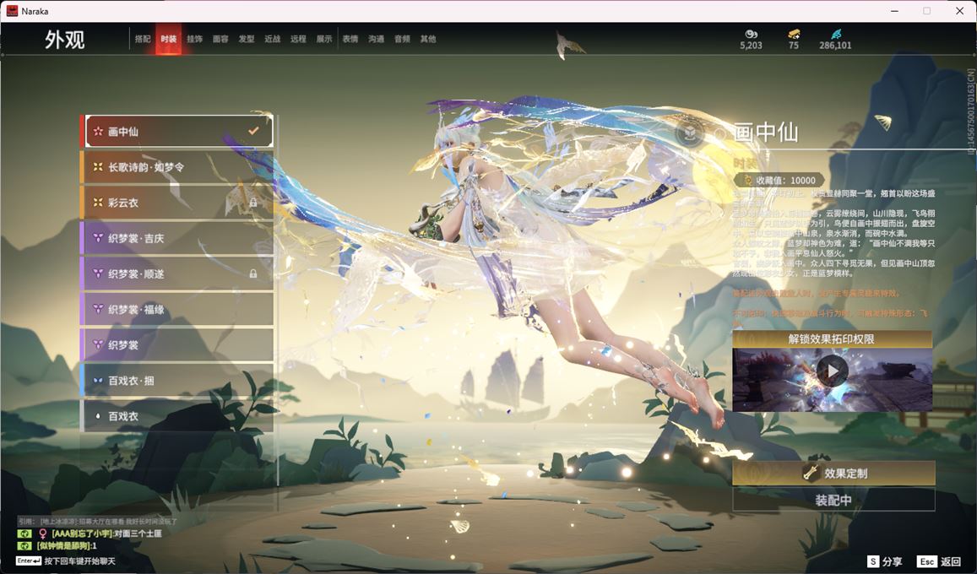Image resolution: width=977 pixels, height=574 pixels.
Task: Click the 收藏值: 10000 badge
Action: coord(779,180)
